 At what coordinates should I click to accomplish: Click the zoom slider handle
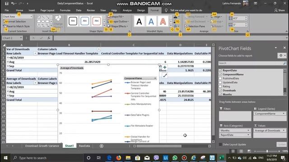point(267,151)
